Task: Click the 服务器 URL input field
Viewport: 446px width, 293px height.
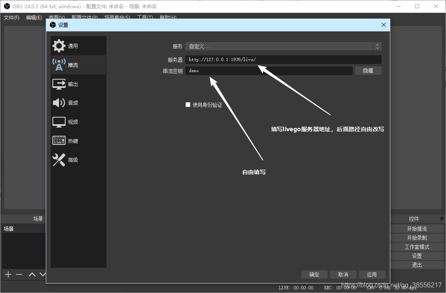Action: [283, 59]
